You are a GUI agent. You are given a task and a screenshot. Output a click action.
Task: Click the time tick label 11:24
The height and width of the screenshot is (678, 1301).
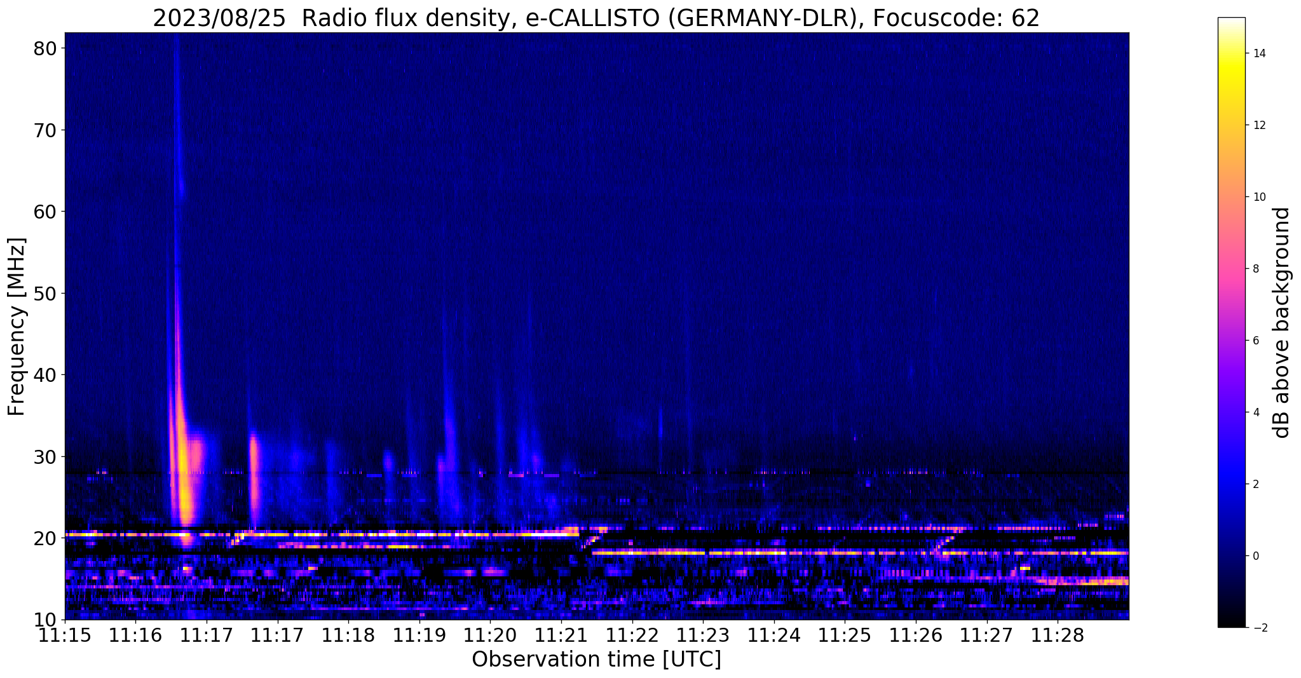pyautogui.click(x=774, y=635)
